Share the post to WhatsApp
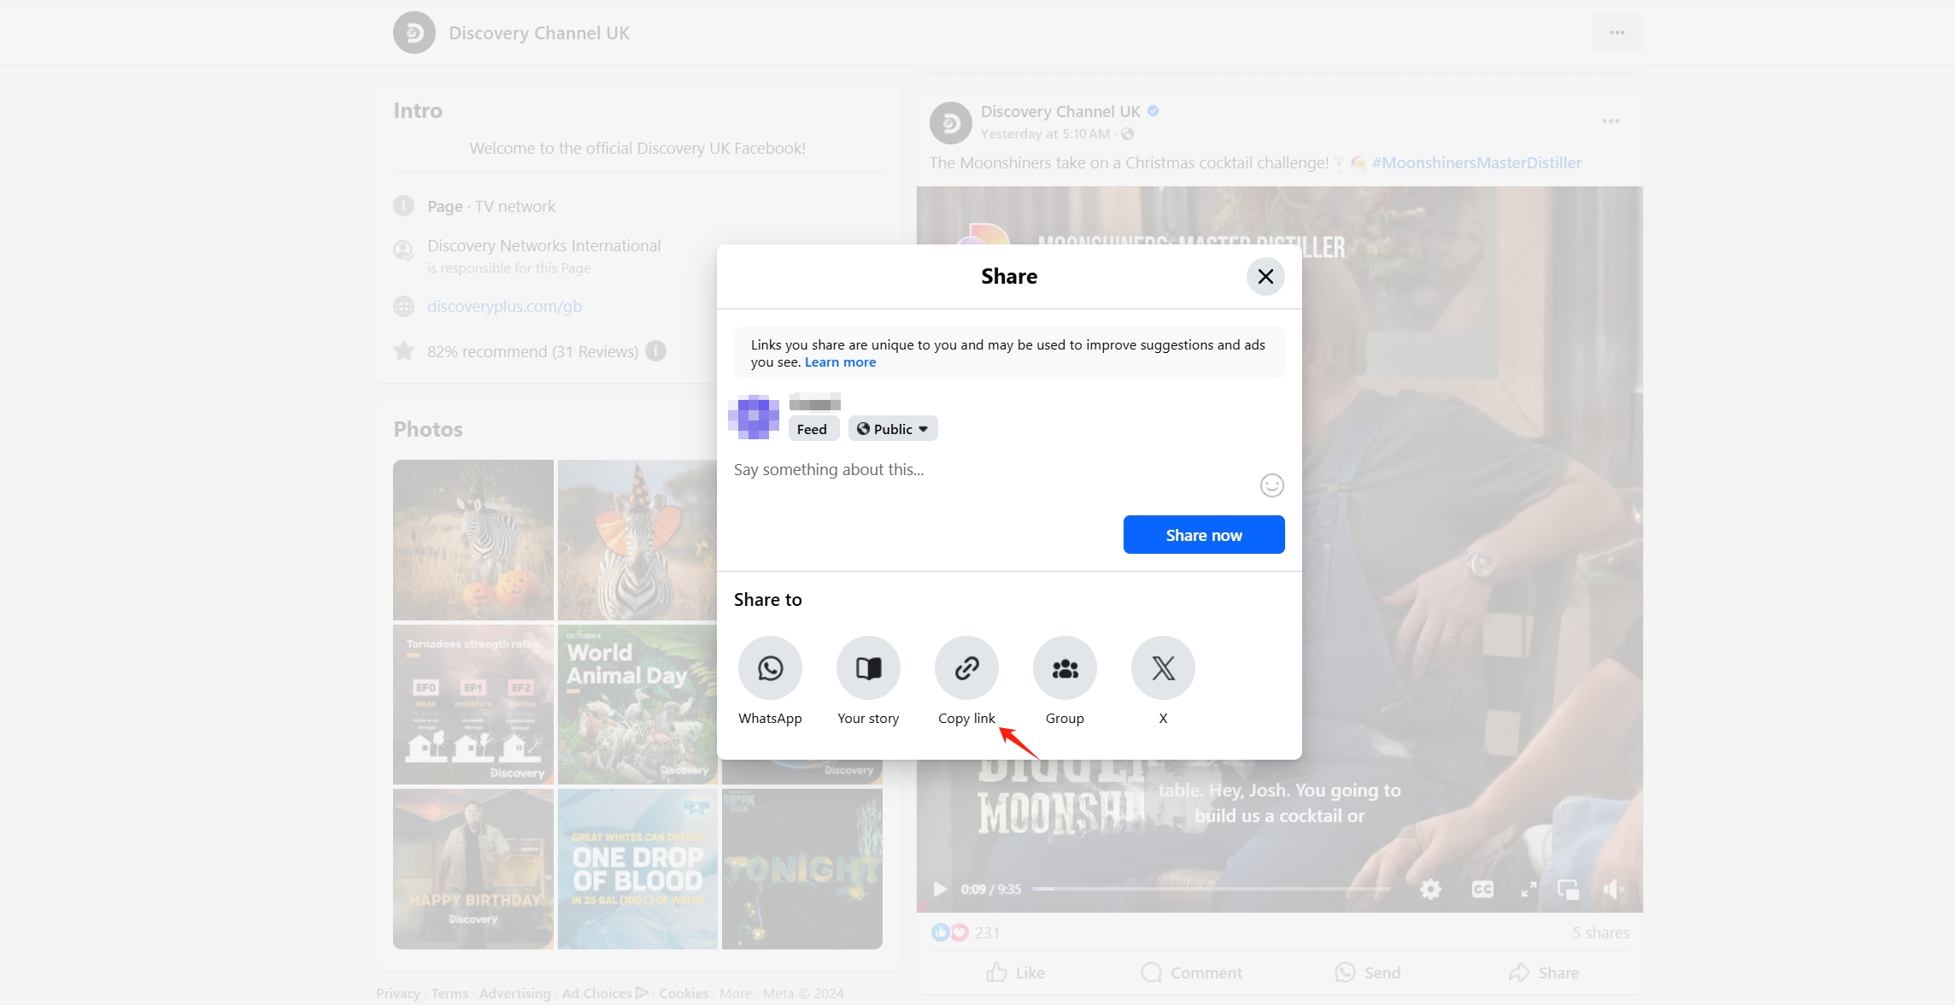1955x1005 pixels. click(x=770, y=667)
